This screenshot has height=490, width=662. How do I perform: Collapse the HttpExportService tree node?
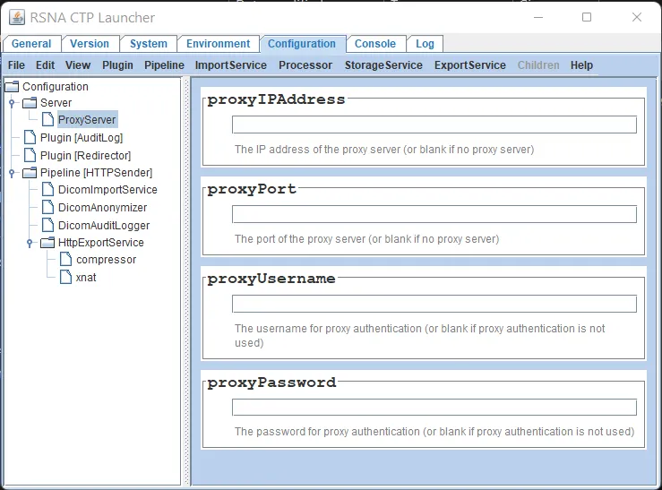click(x=30, y=243)
